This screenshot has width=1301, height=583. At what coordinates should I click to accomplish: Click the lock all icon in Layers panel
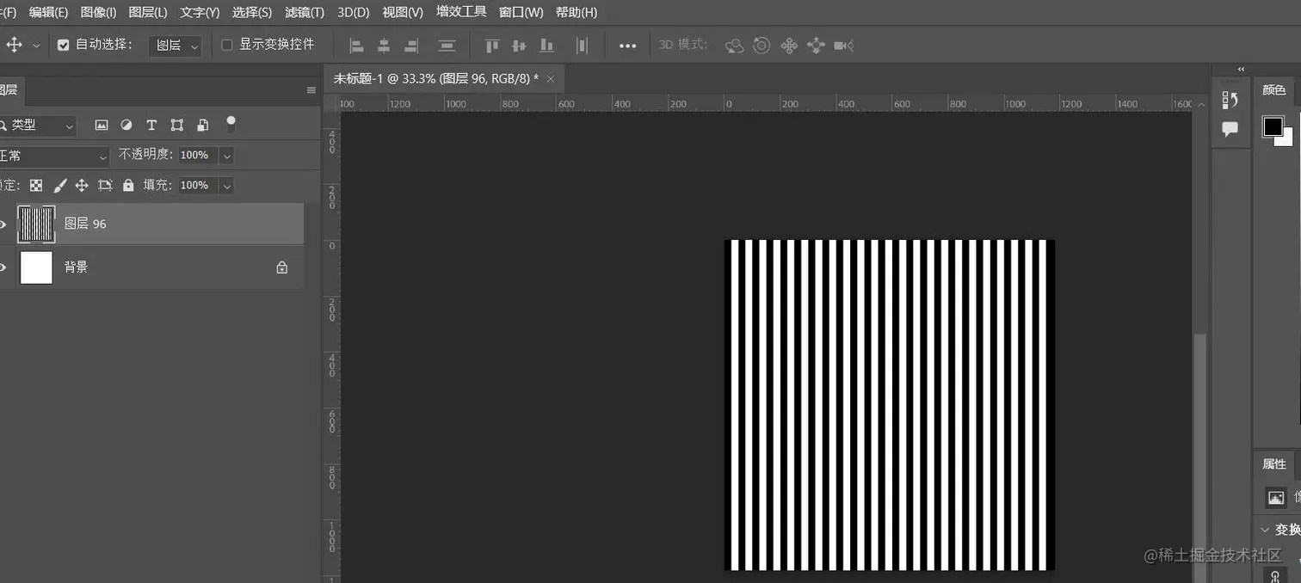click(x=129, y=185)
